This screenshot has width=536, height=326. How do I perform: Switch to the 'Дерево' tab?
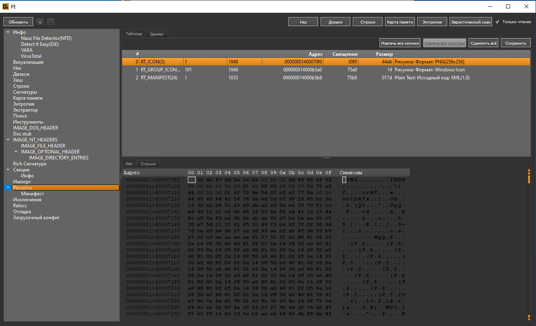click(x=157, y=34)
